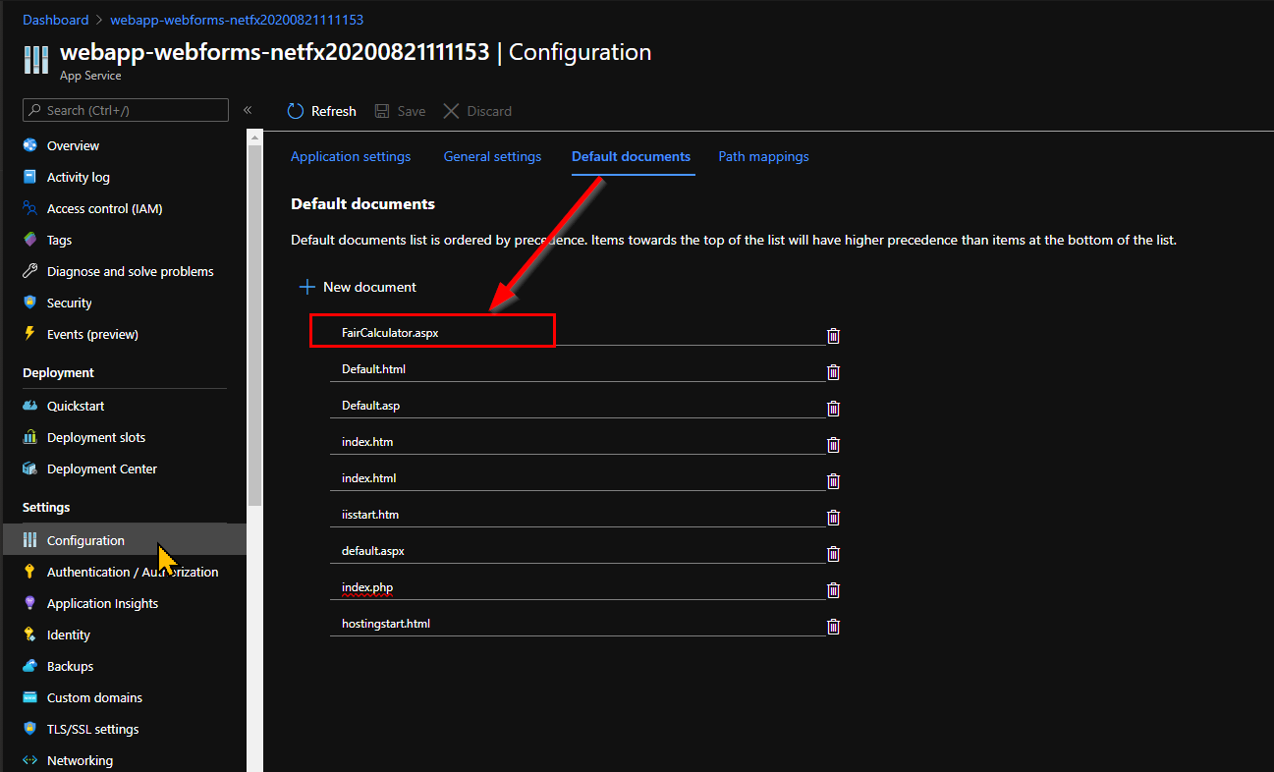1274x772 pixels.
Task: Edit the iisstart.htm document field
Action: (578, 515)
